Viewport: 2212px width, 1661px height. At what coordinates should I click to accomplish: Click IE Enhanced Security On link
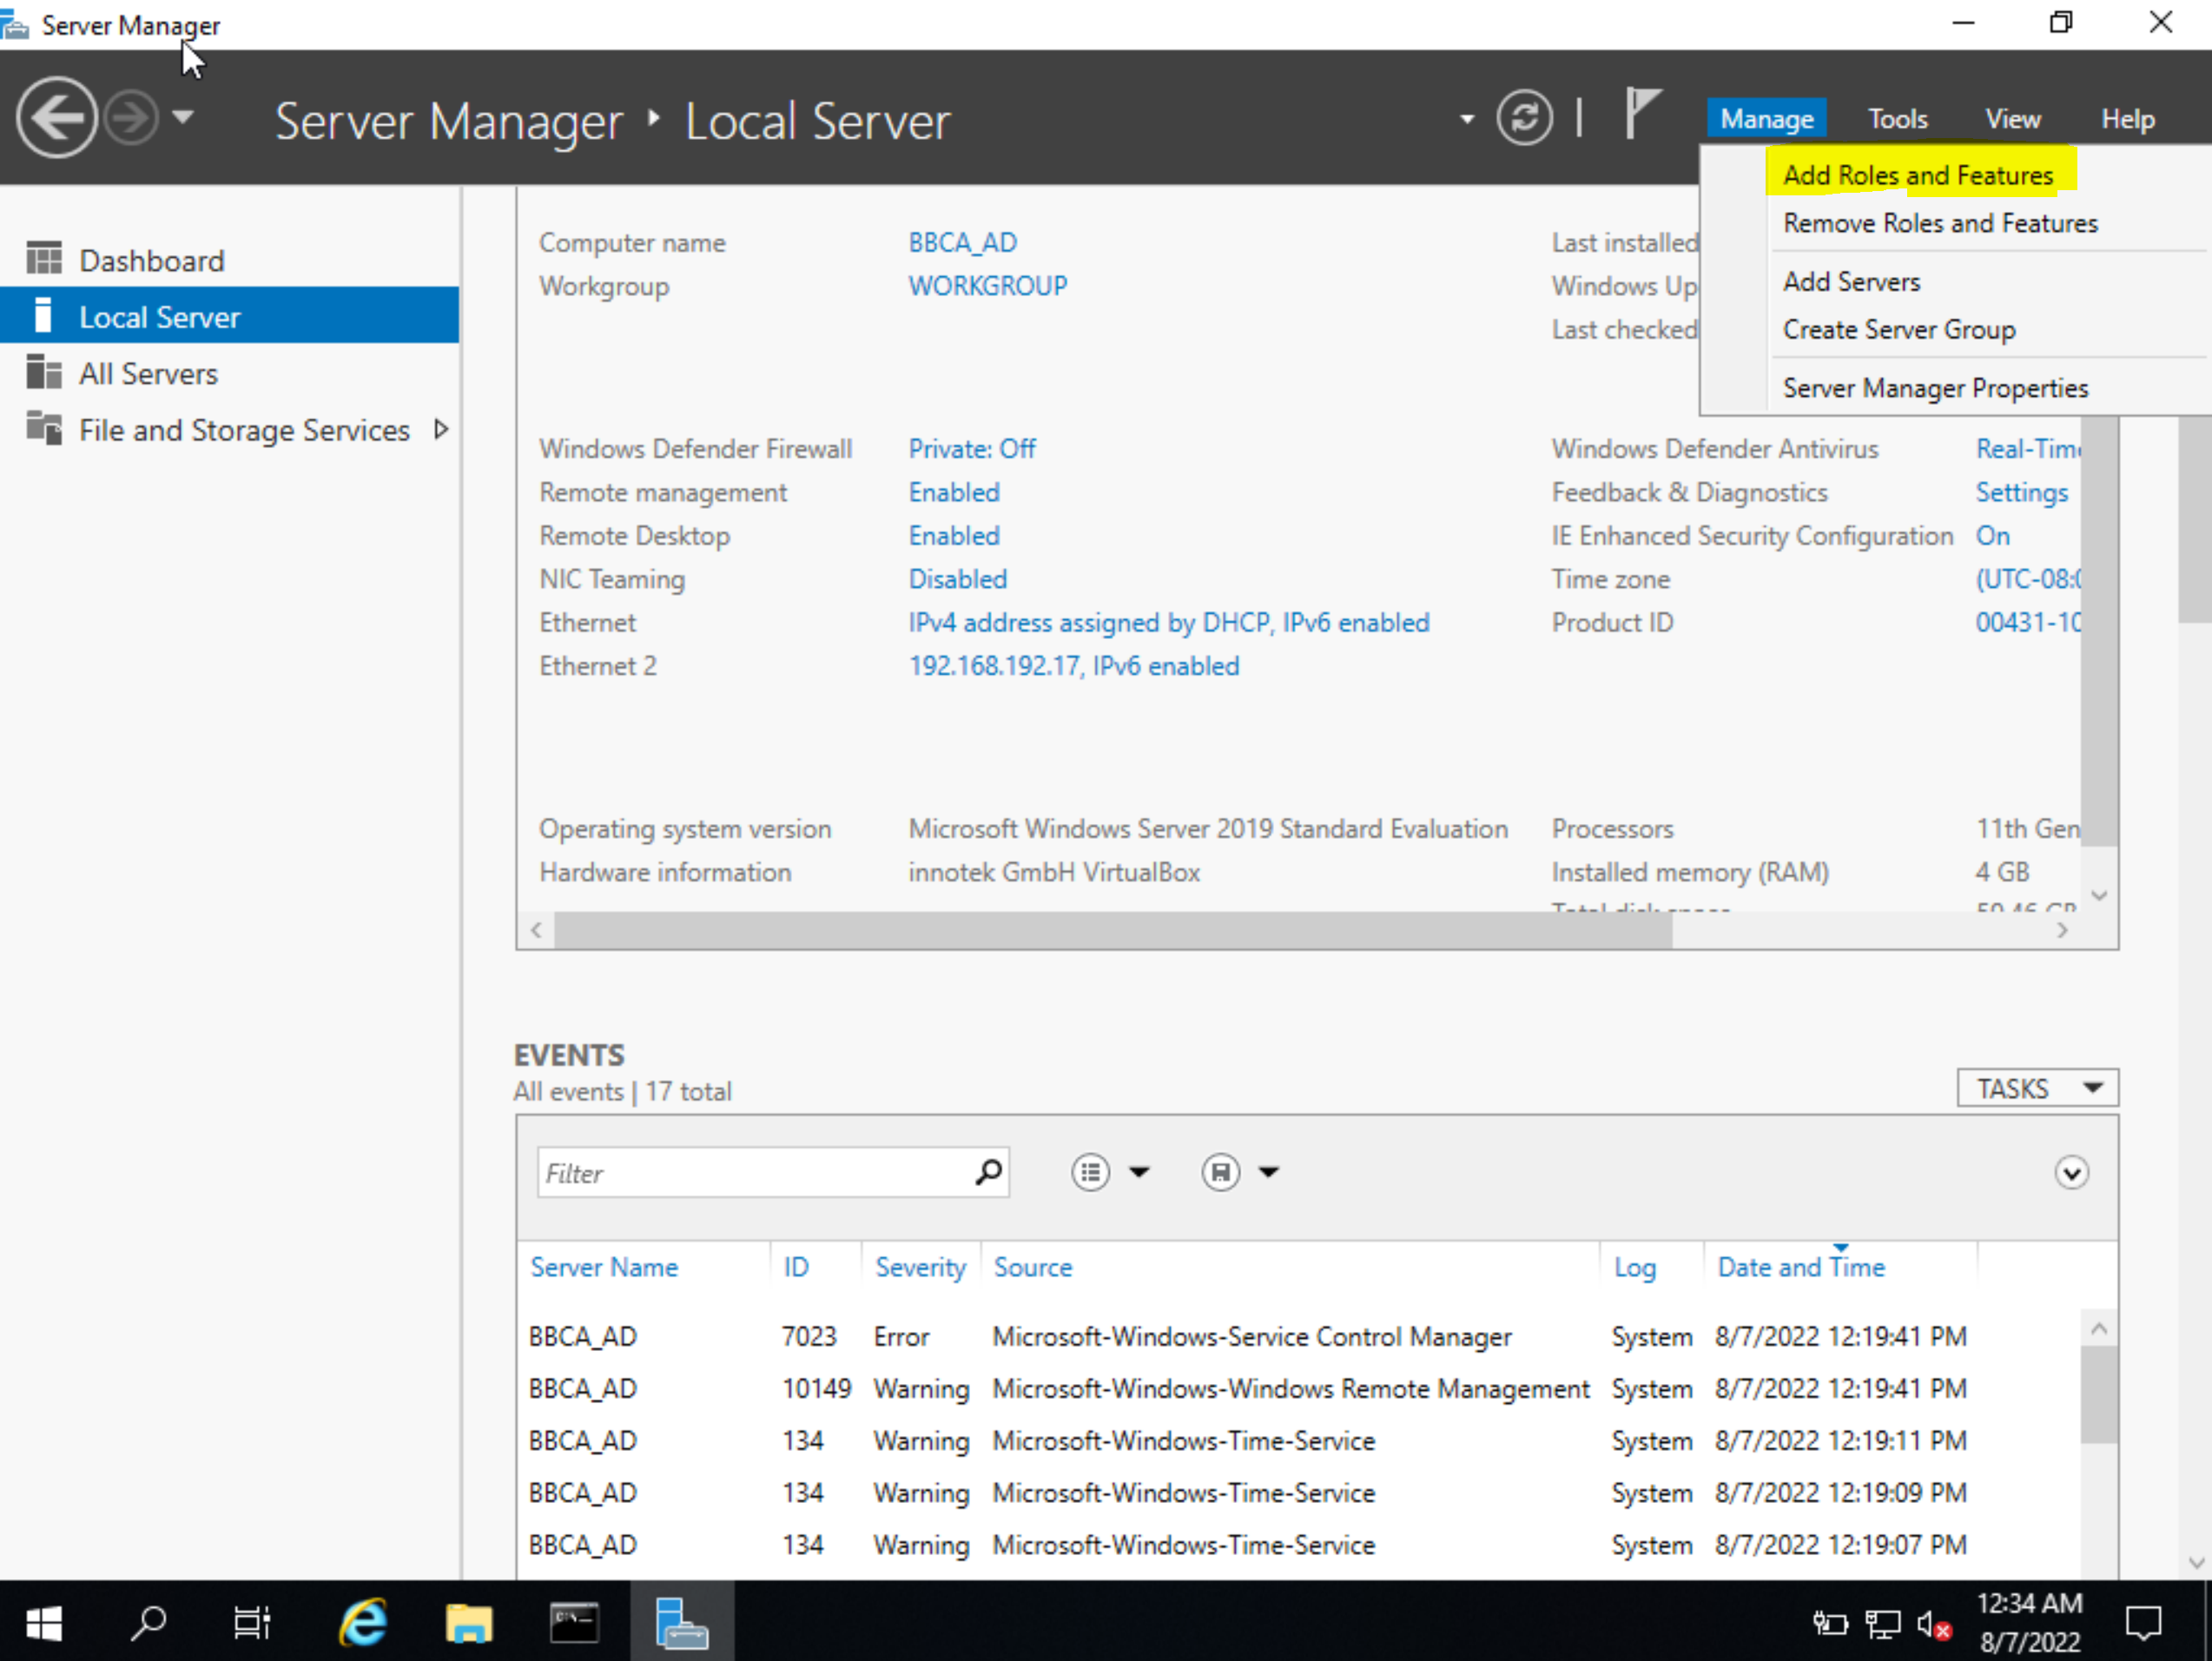click(1992, 536)
